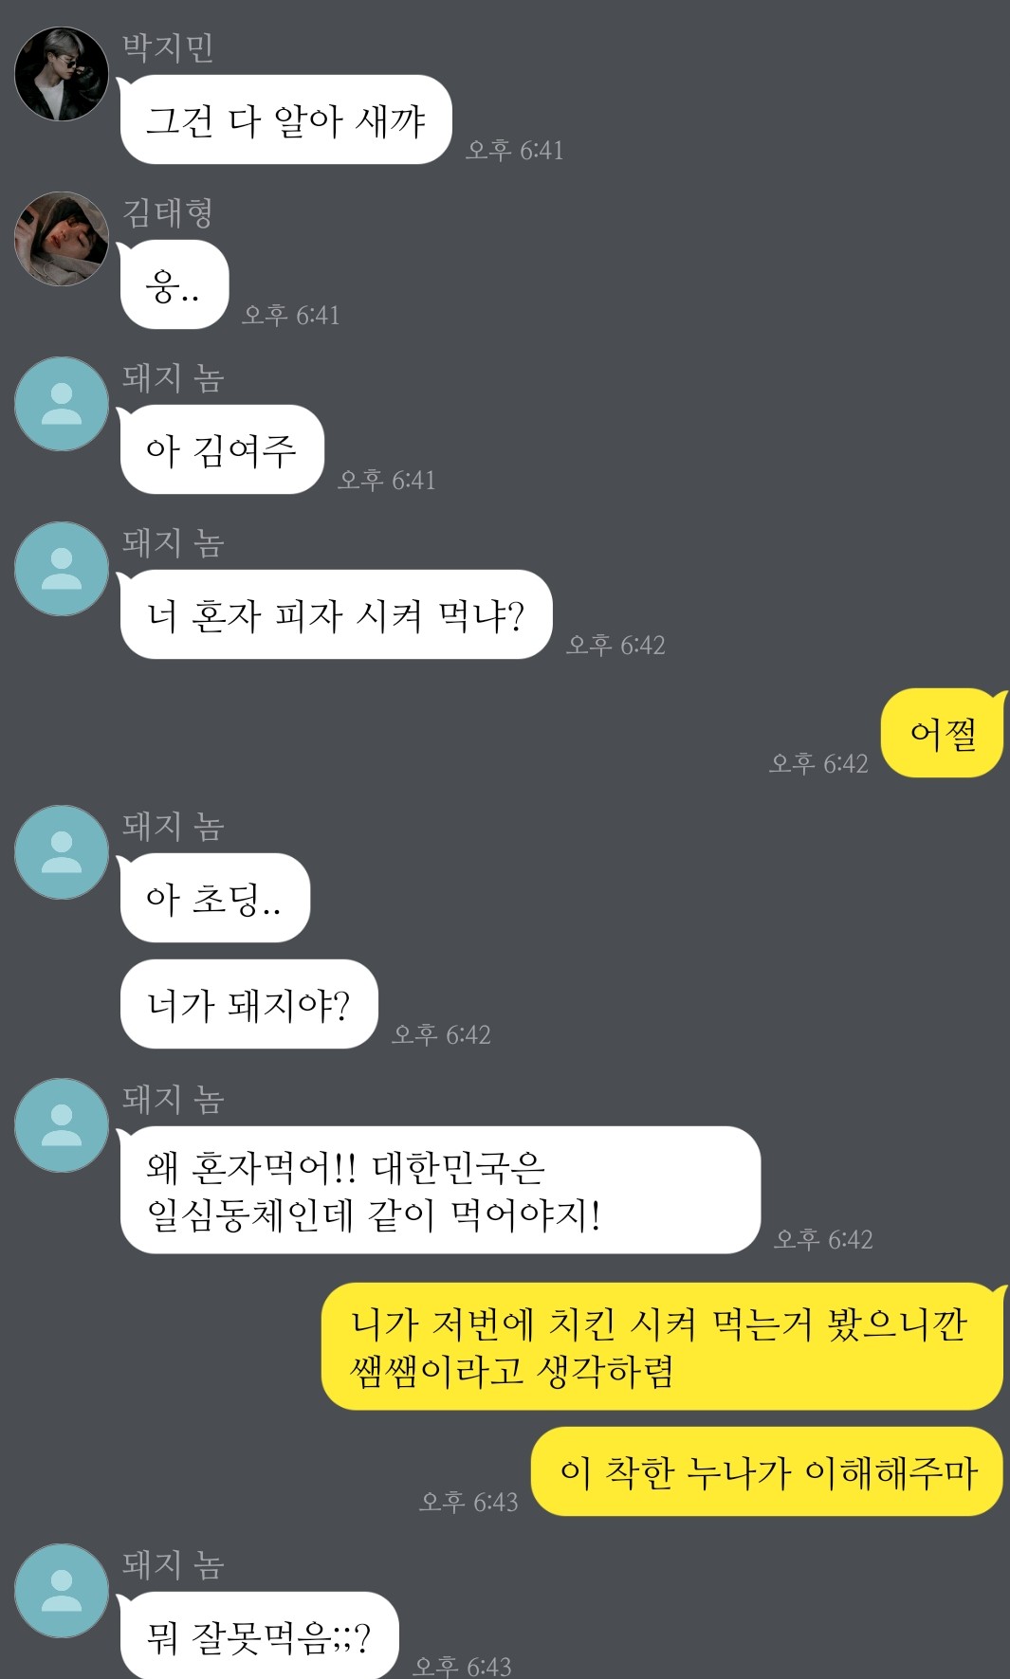Tap default avatar beside '아 김여주' message
This screenshot has width=1010, height=1679.
(62, 404)
